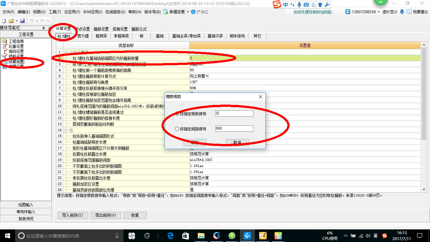The image size is (430, 242).
Task: Open the 新建变更 dropdown arrow
Action: pos(188,12)
